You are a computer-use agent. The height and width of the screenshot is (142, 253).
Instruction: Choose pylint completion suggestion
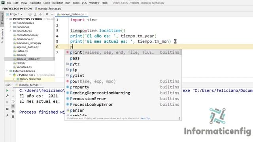tap(123, 75)
